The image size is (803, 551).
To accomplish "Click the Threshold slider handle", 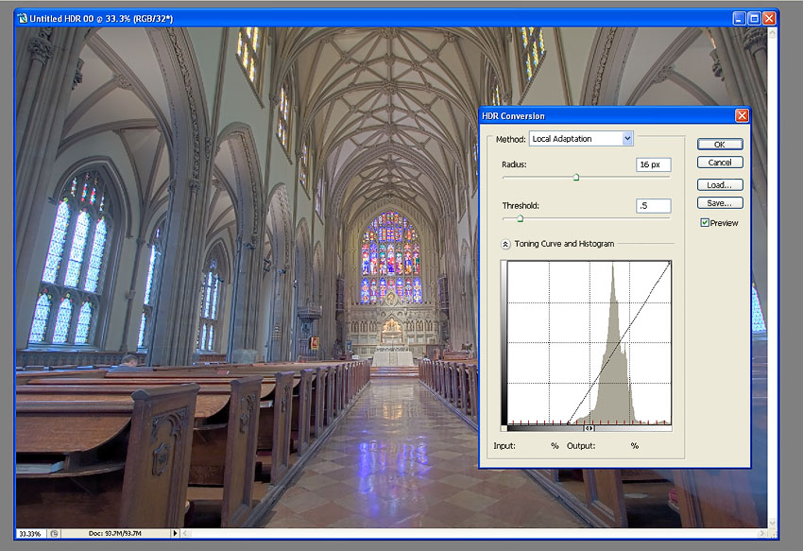I will click(x=520, y=218).
